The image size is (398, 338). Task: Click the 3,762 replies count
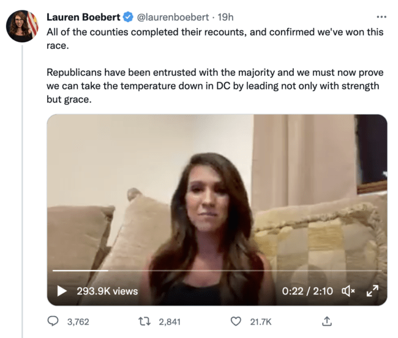(x=78, y=321)
